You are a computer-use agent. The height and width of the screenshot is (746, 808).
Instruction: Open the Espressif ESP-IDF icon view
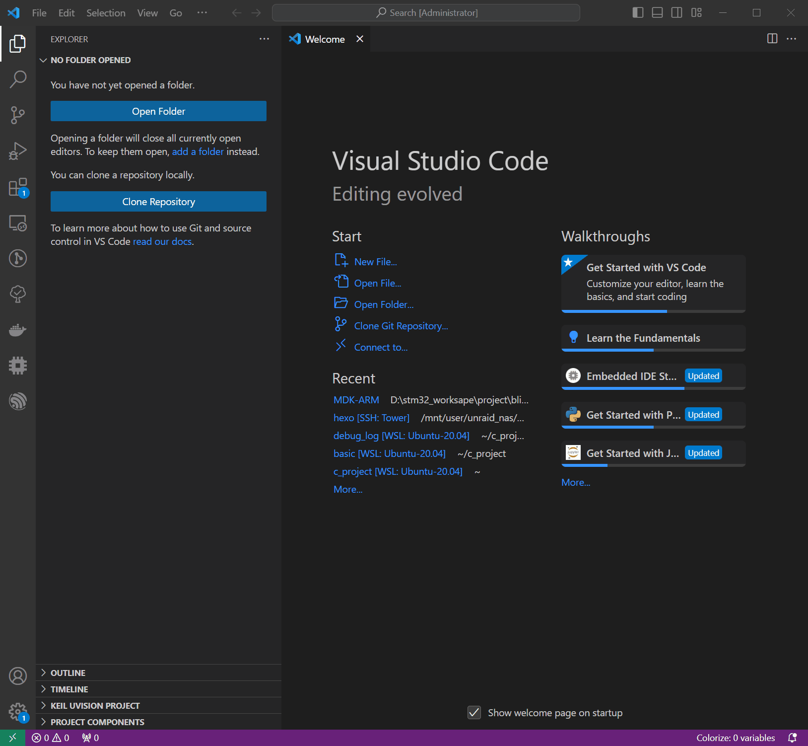(18, 401)
